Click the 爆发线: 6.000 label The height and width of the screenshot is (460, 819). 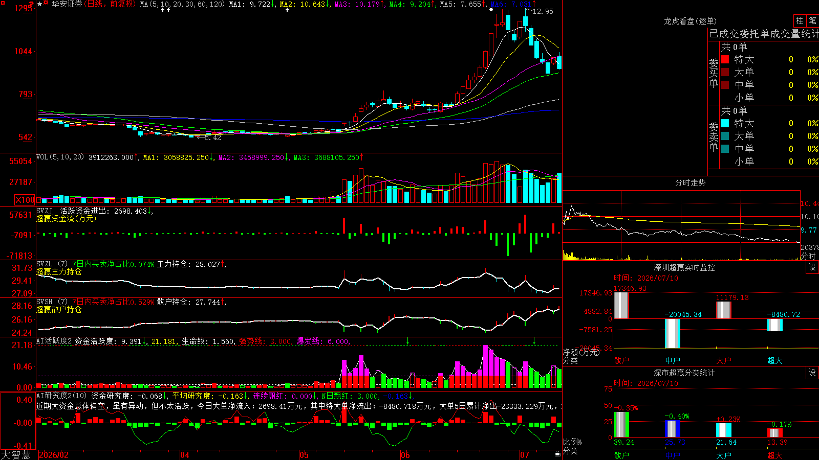pyautogui.click(x=323, y=341)
